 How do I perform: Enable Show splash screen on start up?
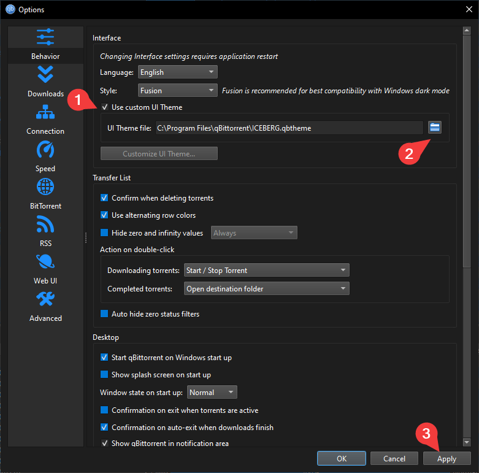[x=104, y=375]
